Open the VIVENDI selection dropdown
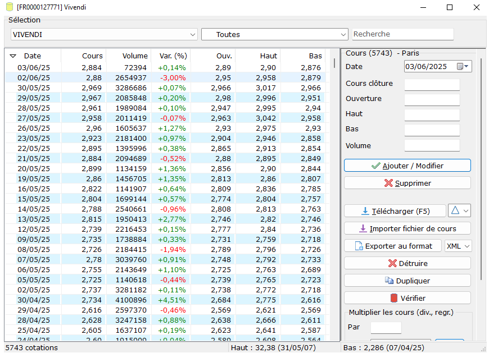 pos(104,34)
